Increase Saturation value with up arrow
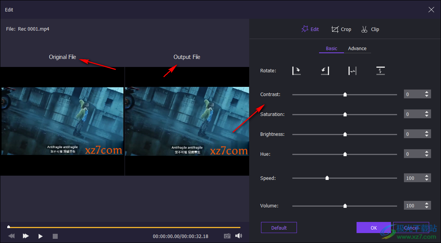This screenshot has width=441, height=243. tap(426, 113)
